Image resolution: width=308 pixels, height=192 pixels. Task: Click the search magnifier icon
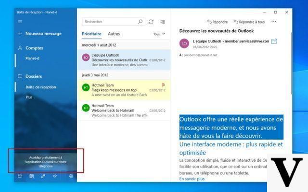[x=140, y=22]
